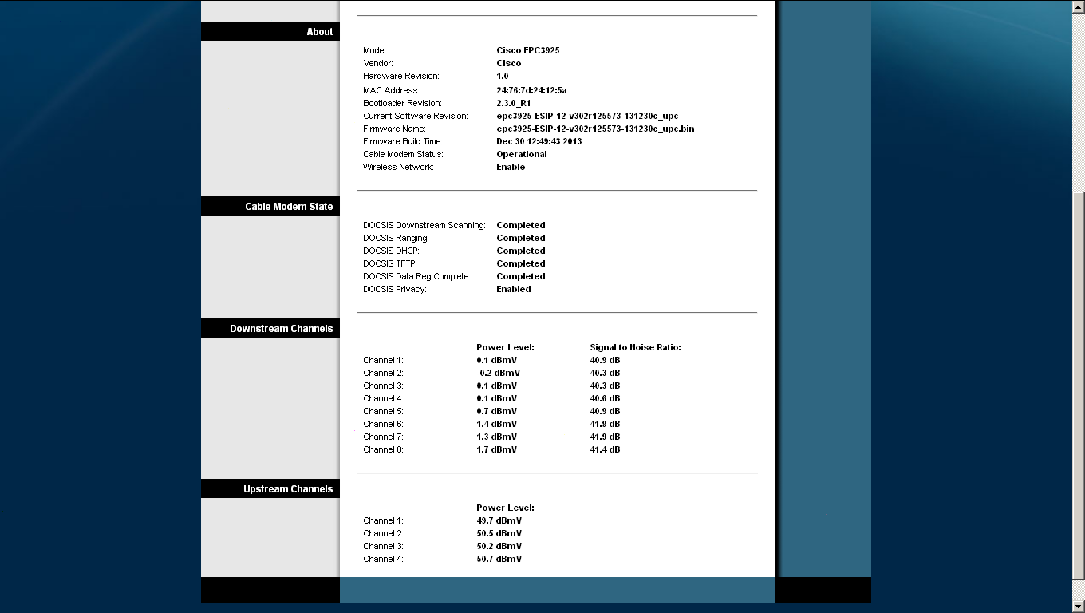This screenshot has height=613, width=1085.
Task: Click the Cable Modem State section header
Action: click(270, 207)
